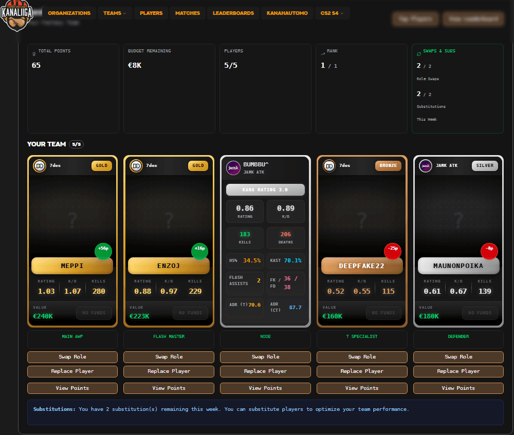Image resolution: width=514 pixels, height=435 pixels.
Task: Click the No Funds button on Deepfake22 card
Action: [x=383, y=313]
